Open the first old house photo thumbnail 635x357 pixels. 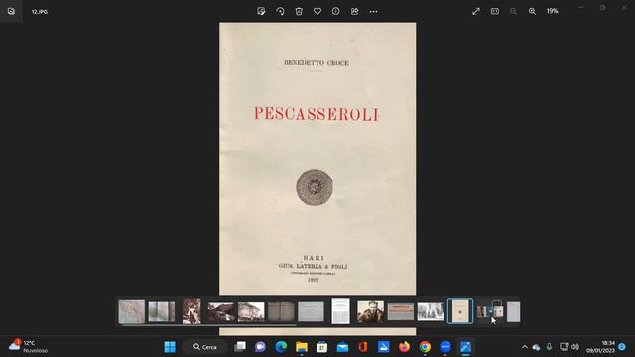tap(221, 312)
